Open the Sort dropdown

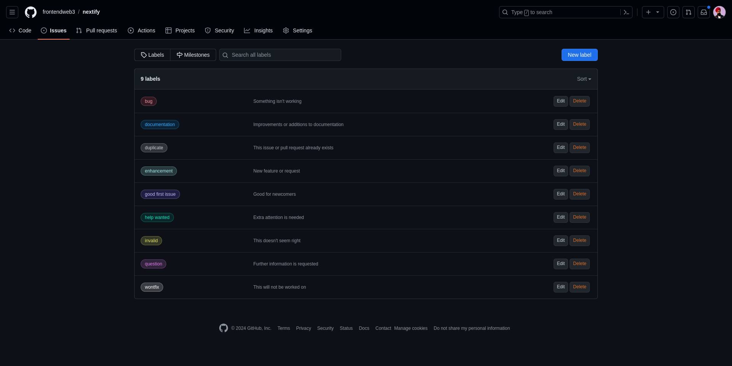[584, 79]
